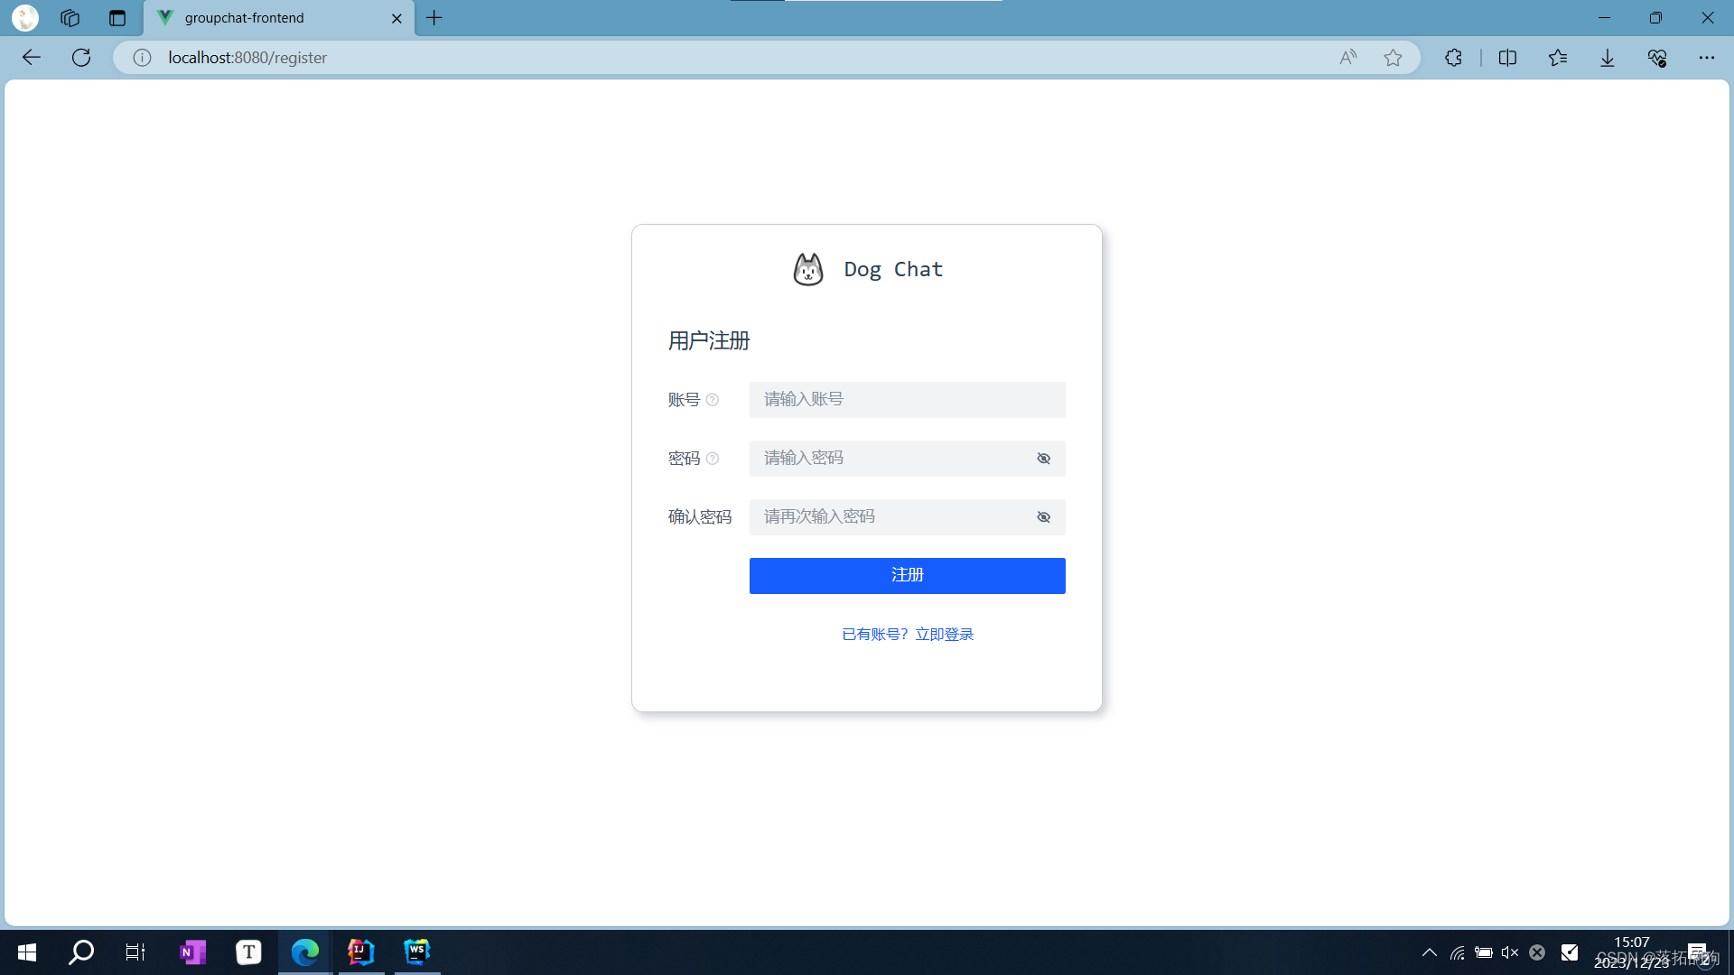1734x975 pixels.
Task: Click the read aloud icon in address bar
Action: [1347, 58]
